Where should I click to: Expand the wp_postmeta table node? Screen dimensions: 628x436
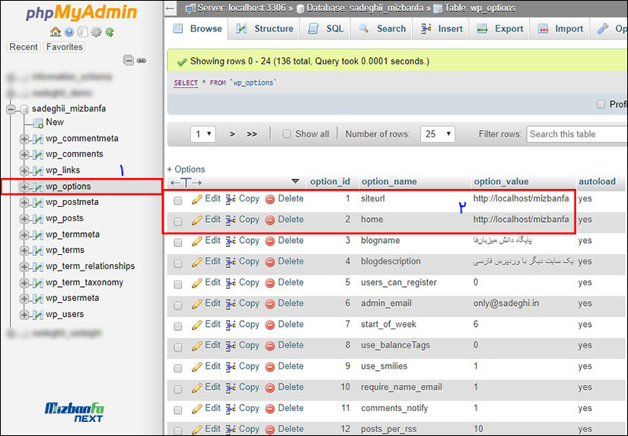click(24, 203)
